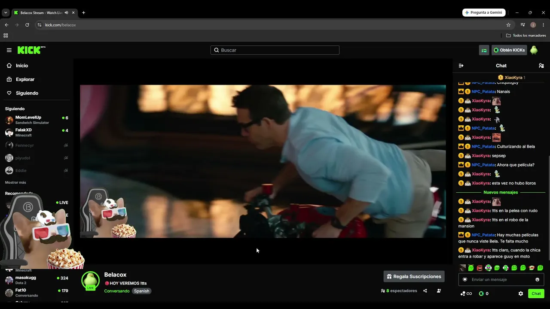This screenshot has height=309, width=550.
Task: Click the user icon beside the share icon
Action: tap(439, 291)
